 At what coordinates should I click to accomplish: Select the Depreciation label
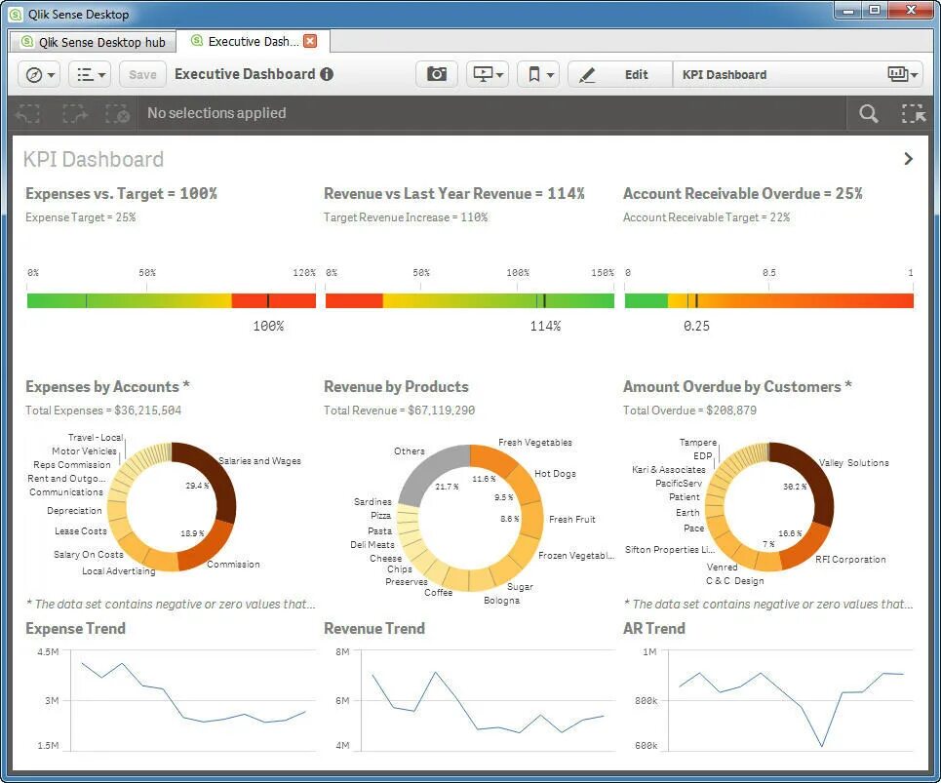[74, 511]
